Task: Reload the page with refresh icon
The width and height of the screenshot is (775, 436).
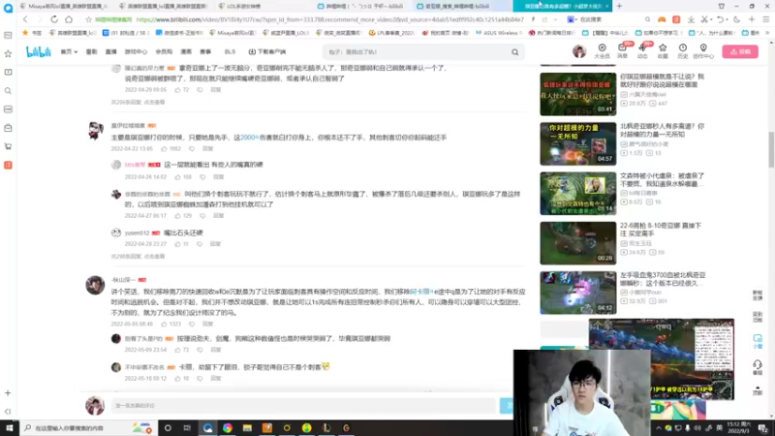Action: [x=54, y=19]
